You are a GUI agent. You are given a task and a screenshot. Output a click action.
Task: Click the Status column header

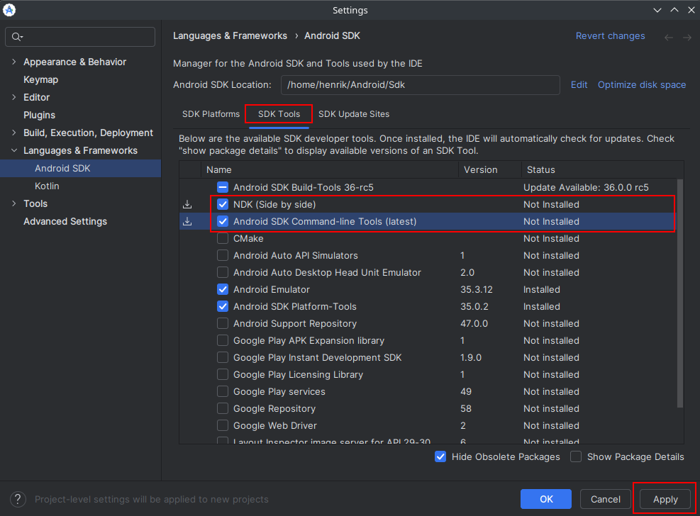(x=602, y=170)
